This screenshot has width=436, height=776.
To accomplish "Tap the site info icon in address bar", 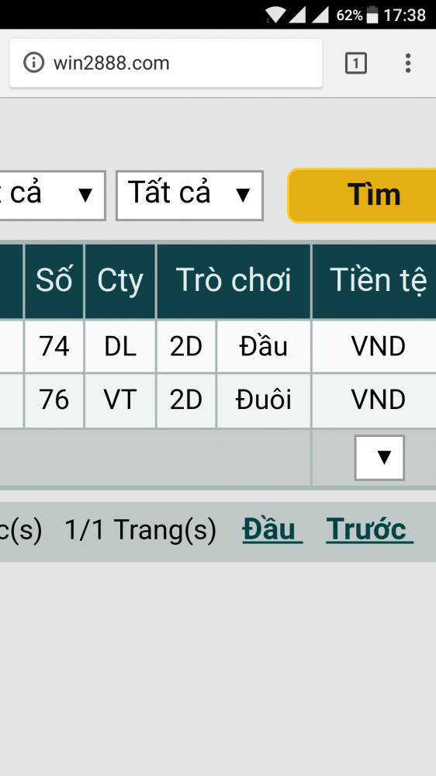I will 33,63.
